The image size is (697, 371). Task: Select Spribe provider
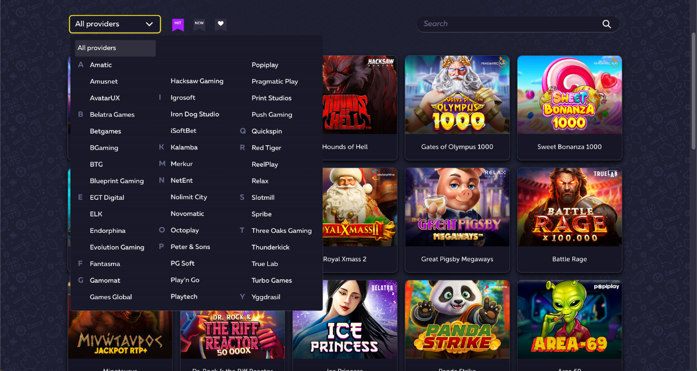coord(261,214)
